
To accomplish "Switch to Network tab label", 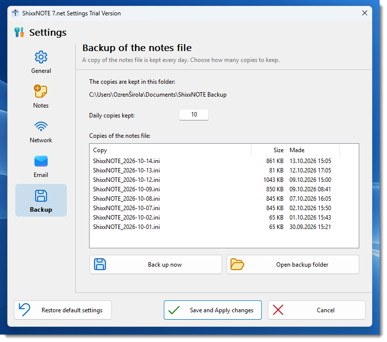I will (x=41, y=140).
